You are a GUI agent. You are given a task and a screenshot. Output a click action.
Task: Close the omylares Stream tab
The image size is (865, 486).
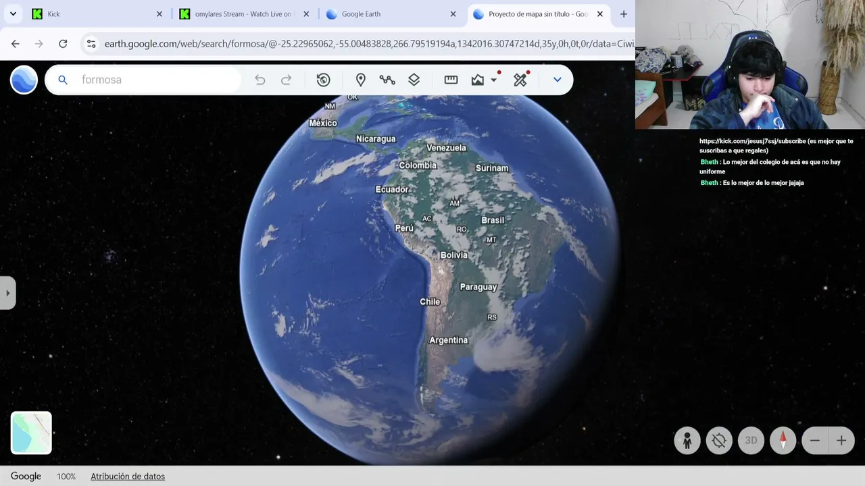click(306, 14)
